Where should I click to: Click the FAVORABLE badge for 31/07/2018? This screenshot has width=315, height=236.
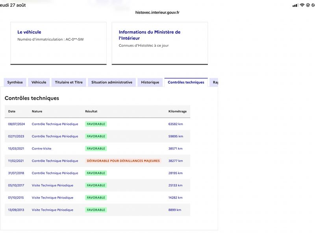click(x=96, y=173)
